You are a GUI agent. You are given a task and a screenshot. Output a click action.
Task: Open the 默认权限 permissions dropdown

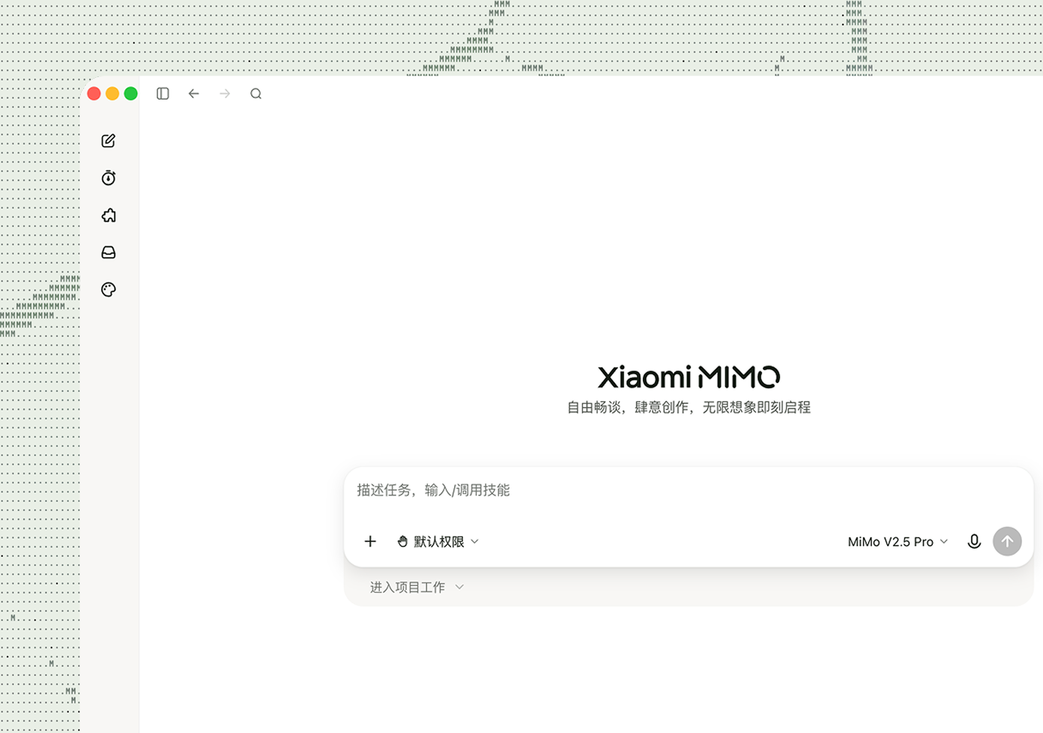coord(438,541)
